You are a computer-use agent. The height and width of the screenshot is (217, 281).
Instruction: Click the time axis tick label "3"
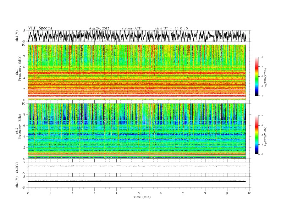coord(94,193)
